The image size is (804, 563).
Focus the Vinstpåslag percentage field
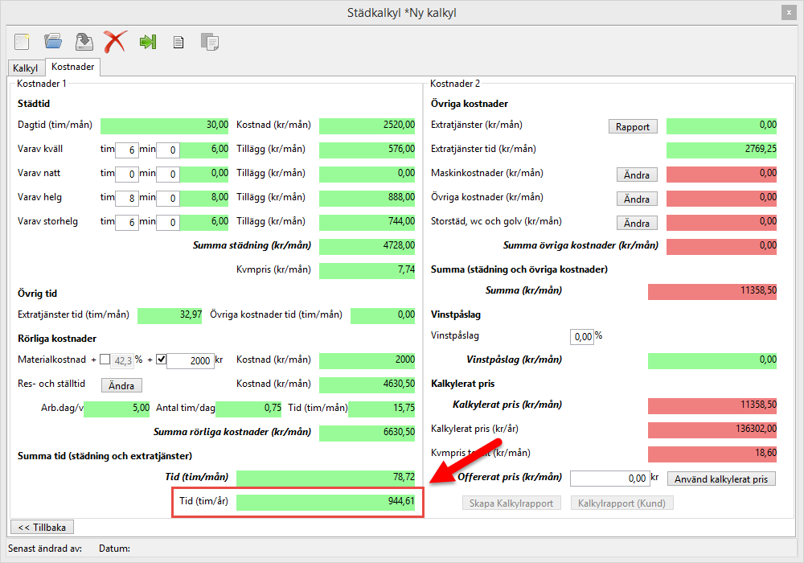pos(581,336)
